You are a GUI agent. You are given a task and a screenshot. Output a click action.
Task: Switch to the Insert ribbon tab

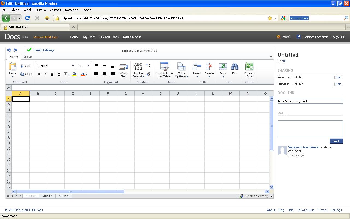click(28, 57)
